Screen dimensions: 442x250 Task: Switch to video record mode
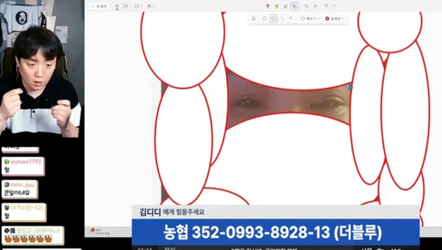point(126,6)
